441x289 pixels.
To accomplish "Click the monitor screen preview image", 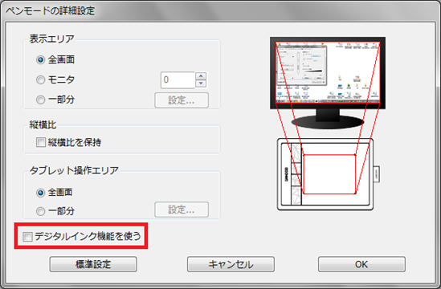I will tap(328, 72).
